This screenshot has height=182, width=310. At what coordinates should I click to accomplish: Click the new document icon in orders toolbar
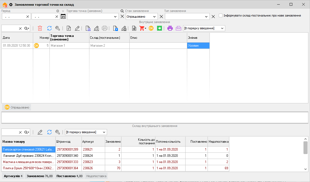[69, 28]
